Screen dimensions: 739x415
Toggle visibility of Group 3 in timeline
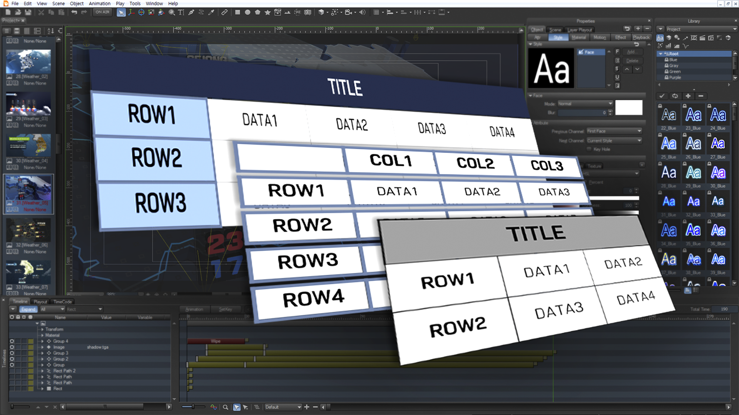coord(12,353)
